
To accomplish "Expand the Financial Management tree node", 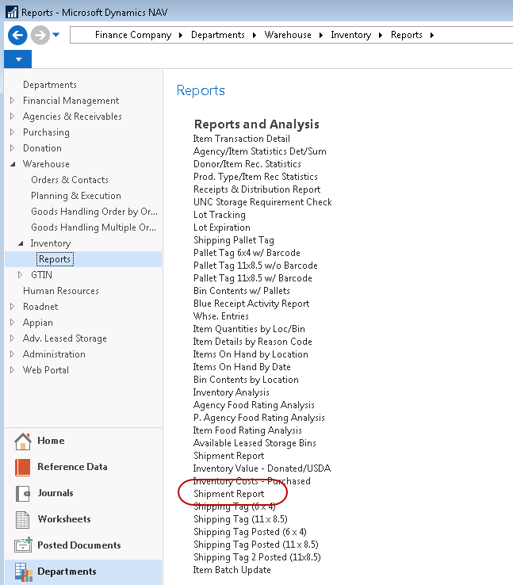I will [12, 101].
